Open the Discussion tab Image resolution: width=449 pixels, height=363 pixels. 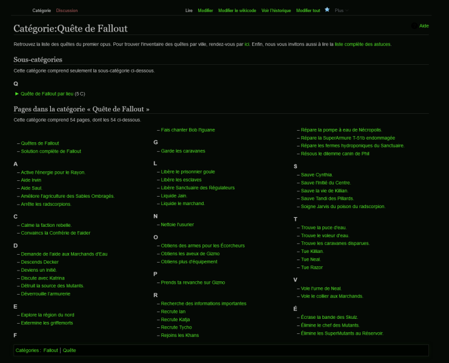[67, 10]
